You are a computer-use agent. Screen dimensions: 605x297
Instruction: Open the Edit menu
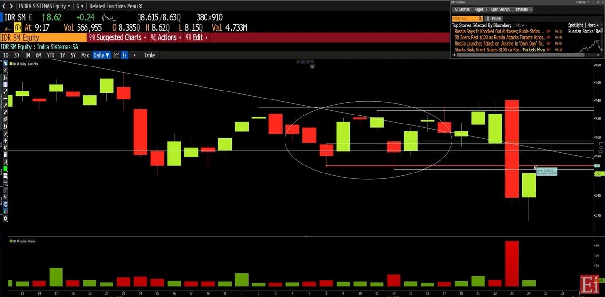[x=197, y=38]
